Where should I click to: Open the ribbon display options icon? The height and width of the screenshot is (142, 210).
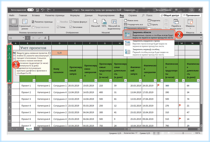[176, 10]
